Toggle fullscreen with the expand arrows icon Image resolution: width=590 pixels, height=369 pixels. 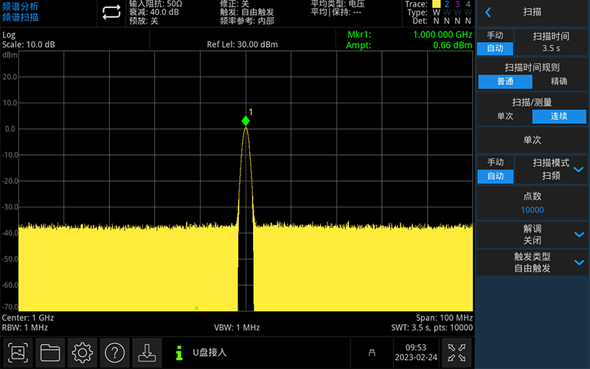click(x=457, y=353)
